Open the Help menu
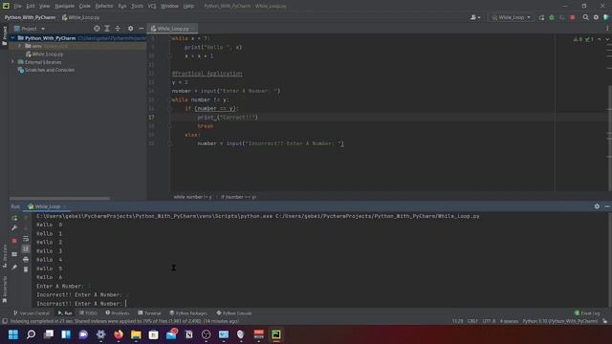 pyautogui.click(x=188, y=7)
